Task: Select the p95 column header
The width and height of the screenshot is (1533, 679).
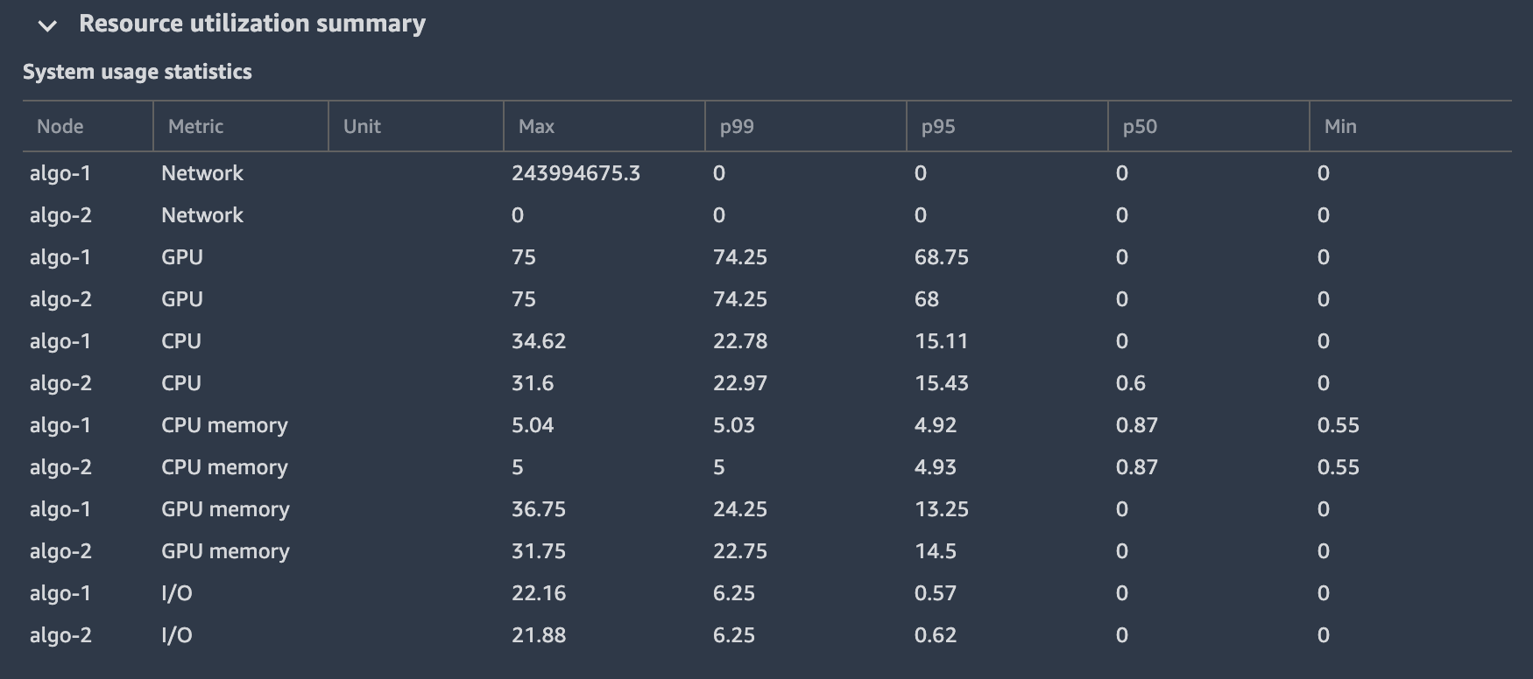Action: tap(938, 127)
